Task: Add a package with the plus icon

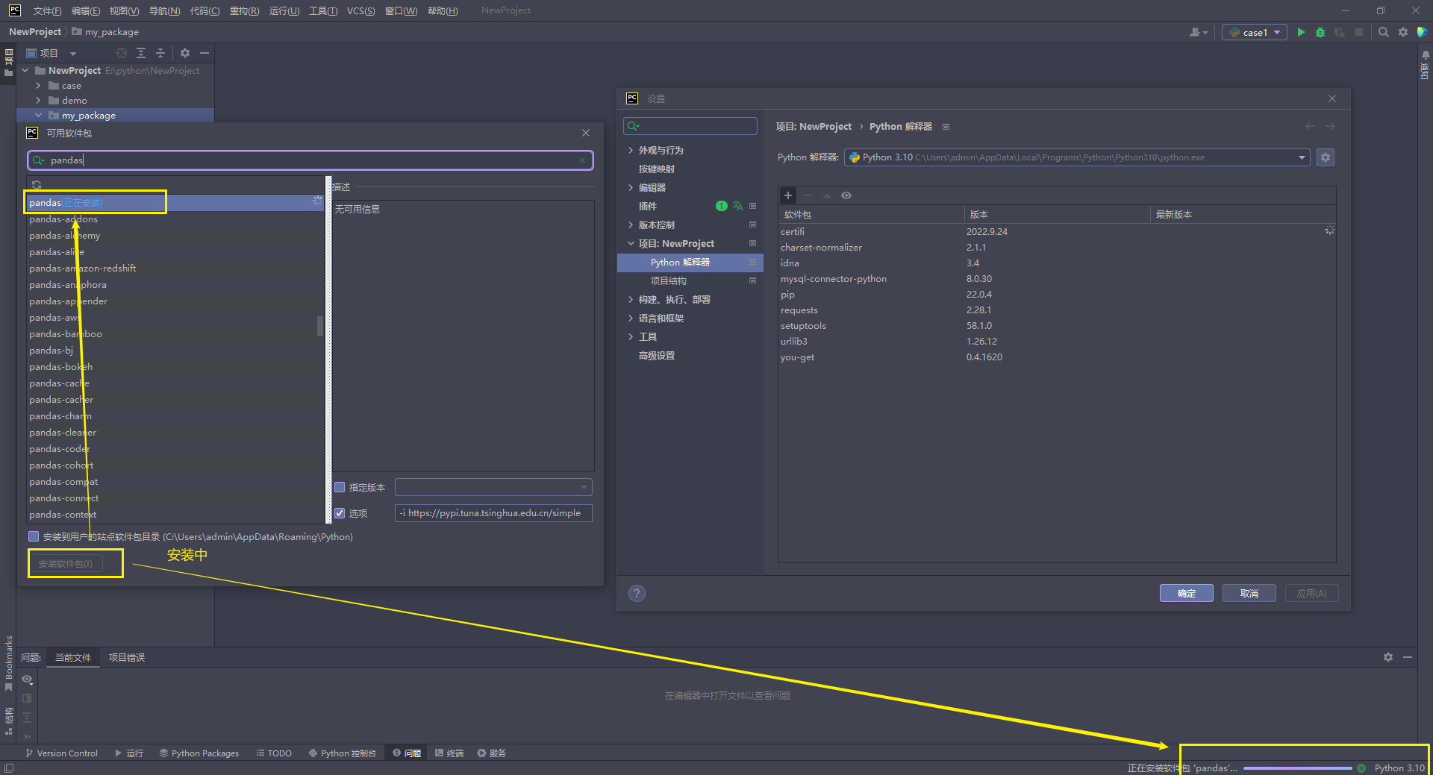Action: tap(787, 195)
